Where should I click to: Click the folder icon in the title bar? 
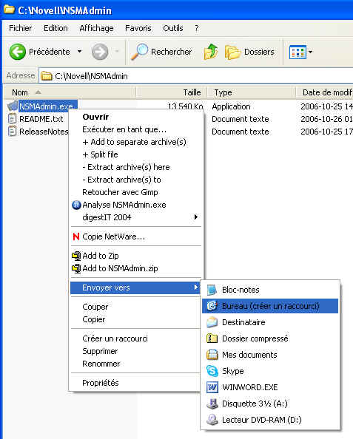pyautogui.click(x=10, y=10)
